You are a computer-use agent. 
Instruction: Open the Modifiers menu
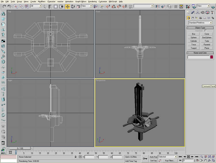41,1
